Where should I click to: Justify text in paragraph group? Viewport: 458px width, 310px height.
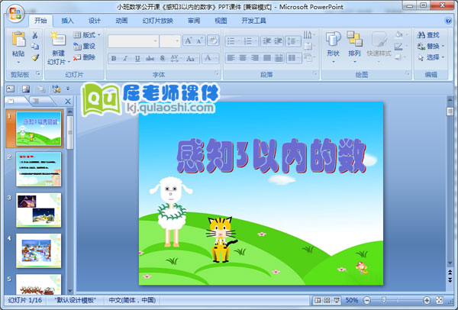[x=267, y=58]
